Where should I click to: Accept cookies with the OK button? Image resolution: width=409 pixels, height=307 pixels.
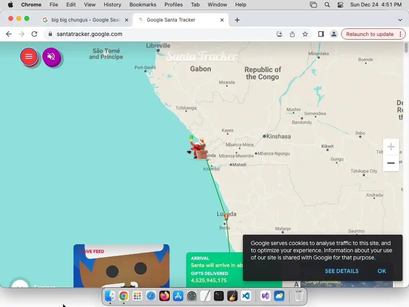(x=381, y=271)
